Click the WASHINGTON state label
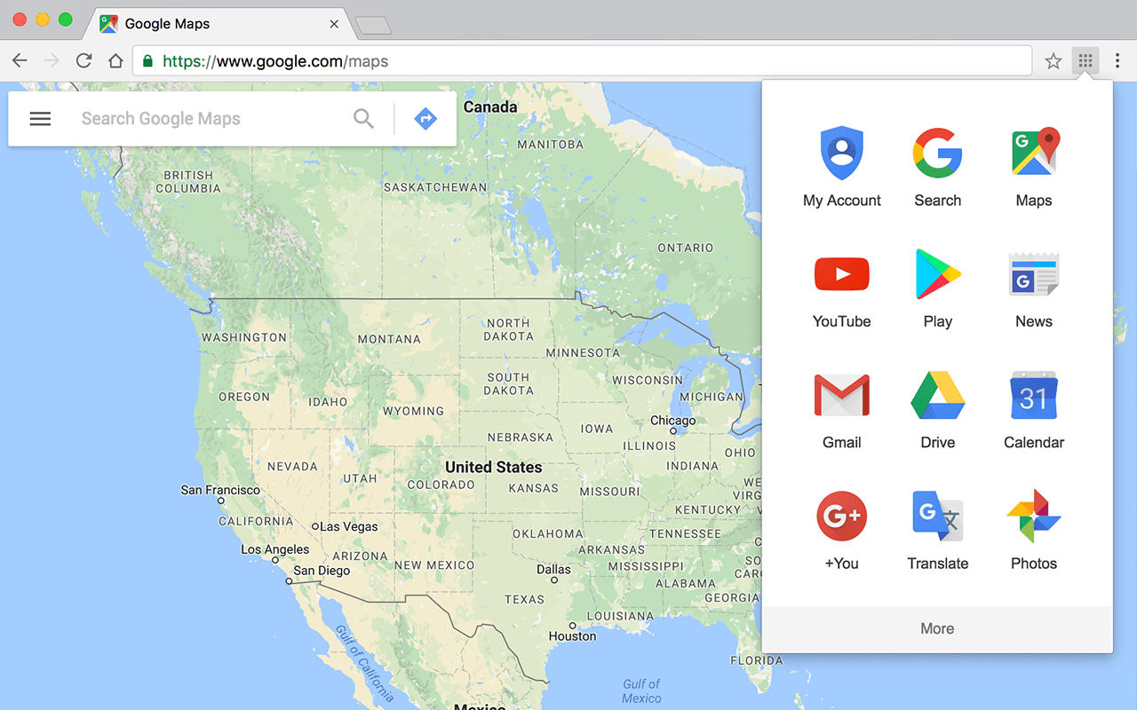Image resolution: width=1137 pixels, height=710 pixels. (244, 337)
